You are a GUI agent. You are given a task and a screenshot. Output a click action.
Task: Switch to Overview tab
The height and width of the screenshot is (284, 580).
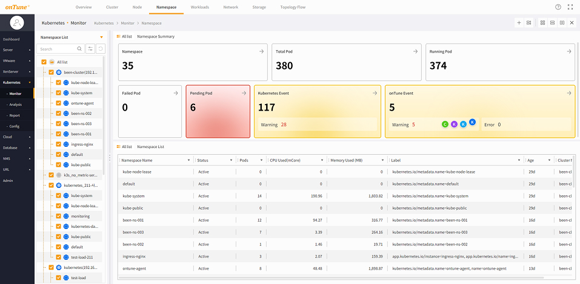(x=84, y=7)
